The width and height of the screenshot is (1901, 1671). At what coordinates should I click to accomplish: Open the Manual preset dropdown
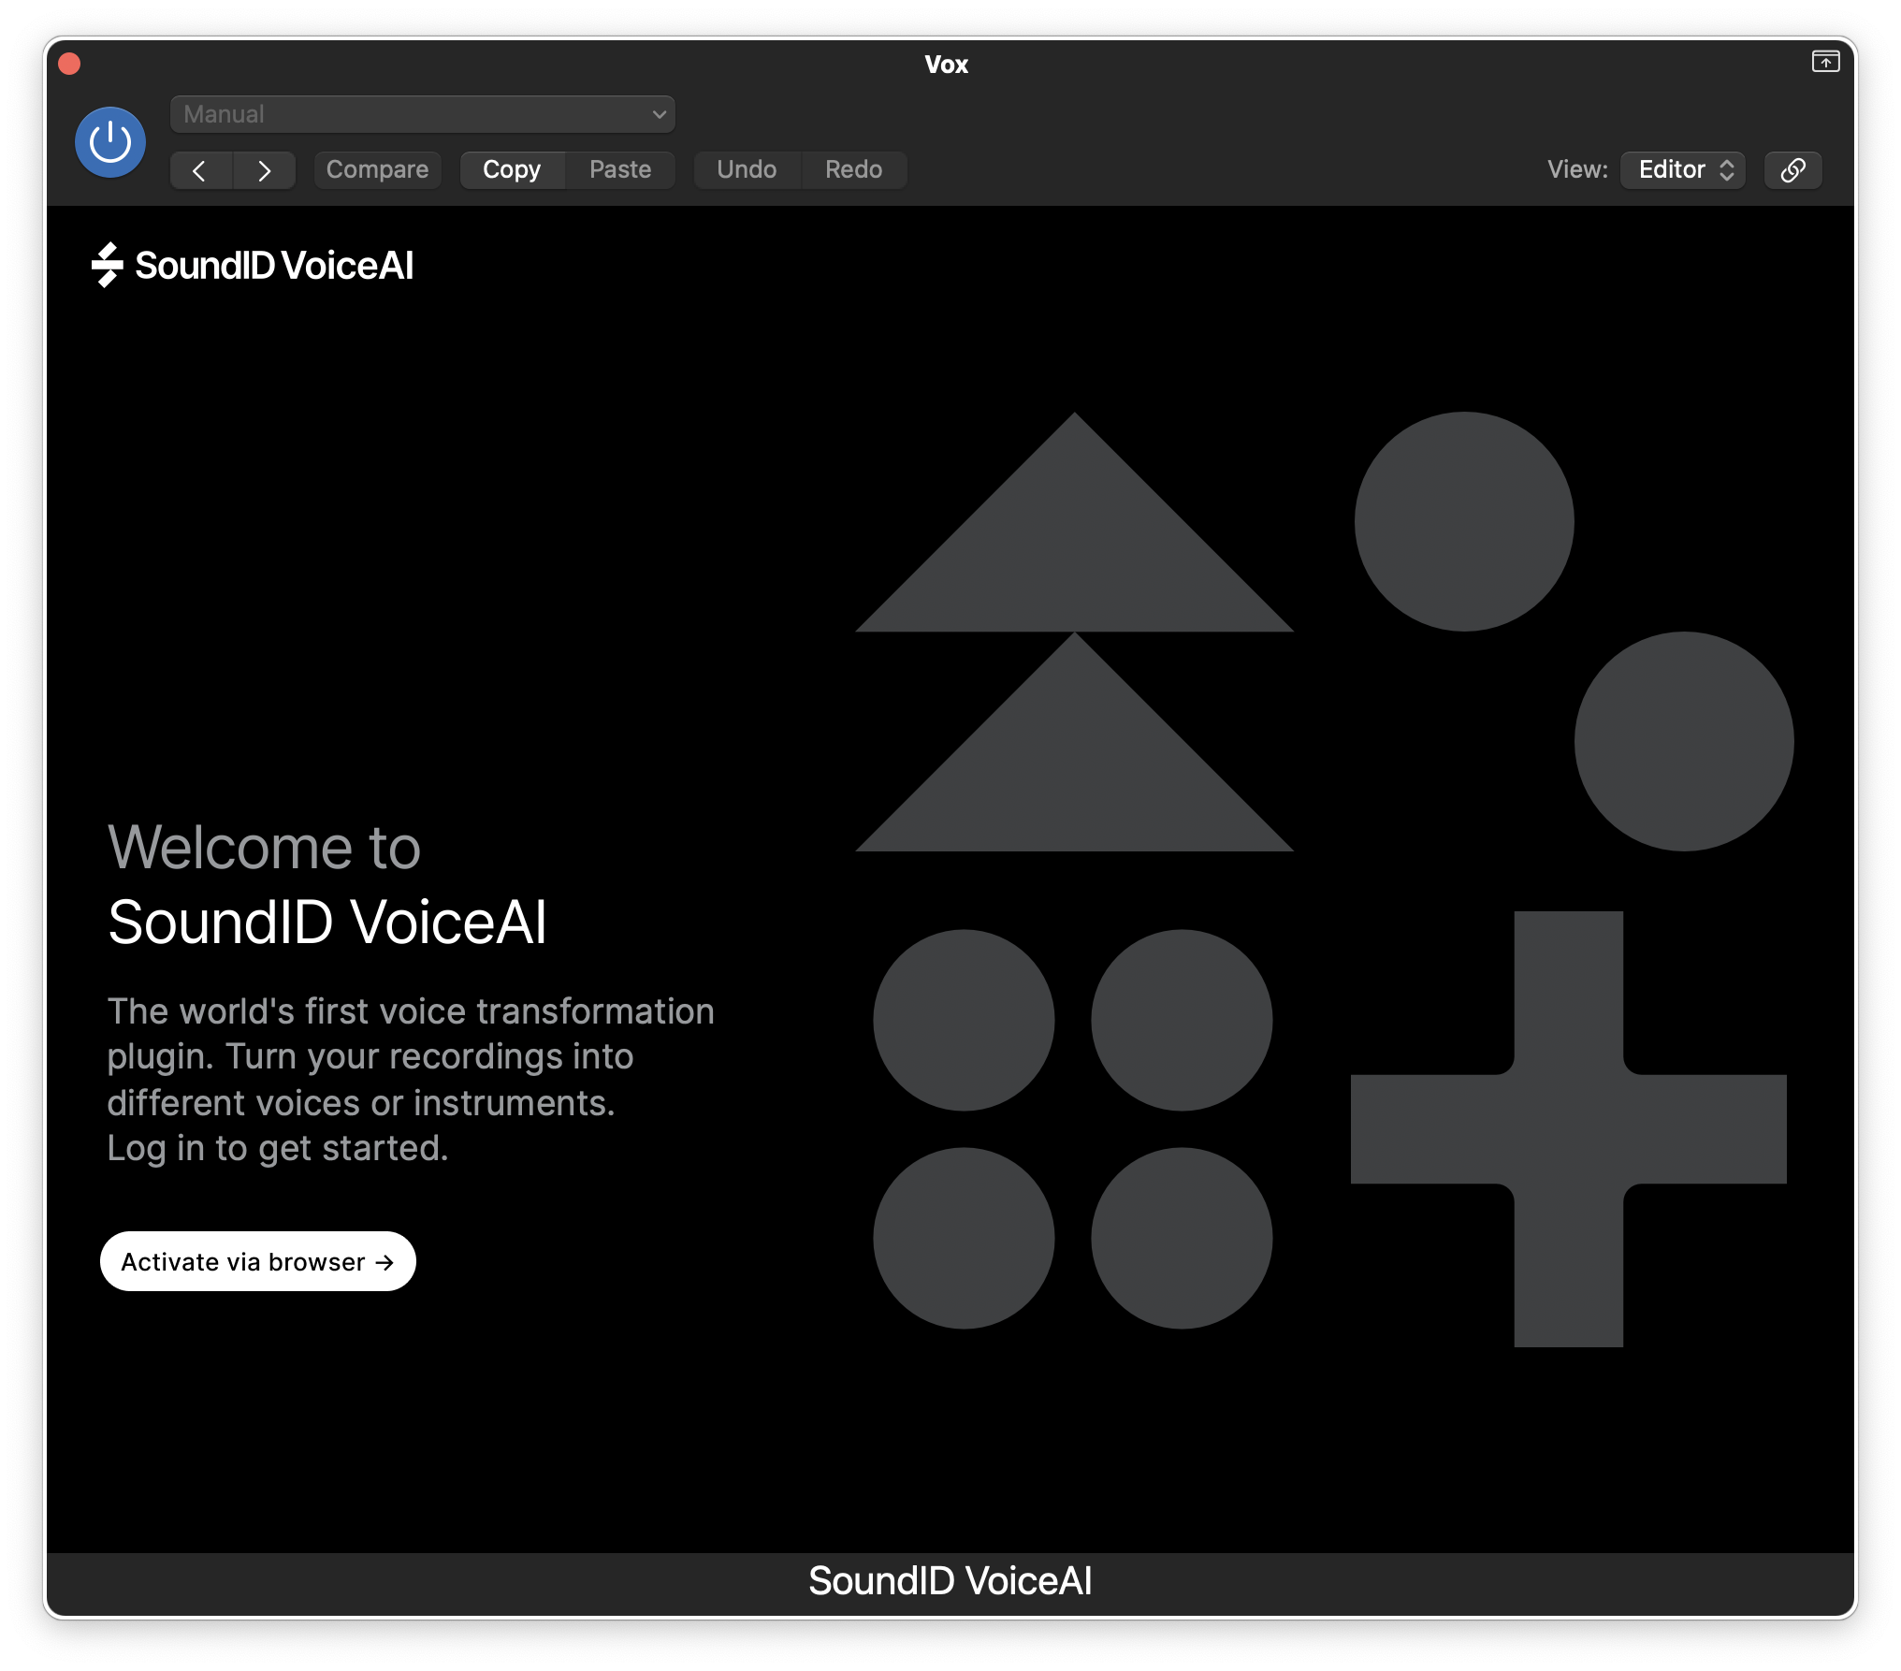coord(422,114)
